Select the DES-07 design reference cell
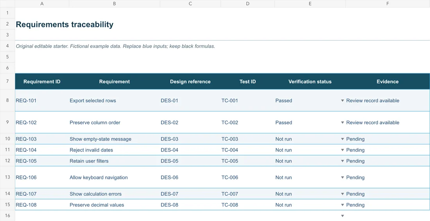430x221 pixels. [x=190, y=194]
